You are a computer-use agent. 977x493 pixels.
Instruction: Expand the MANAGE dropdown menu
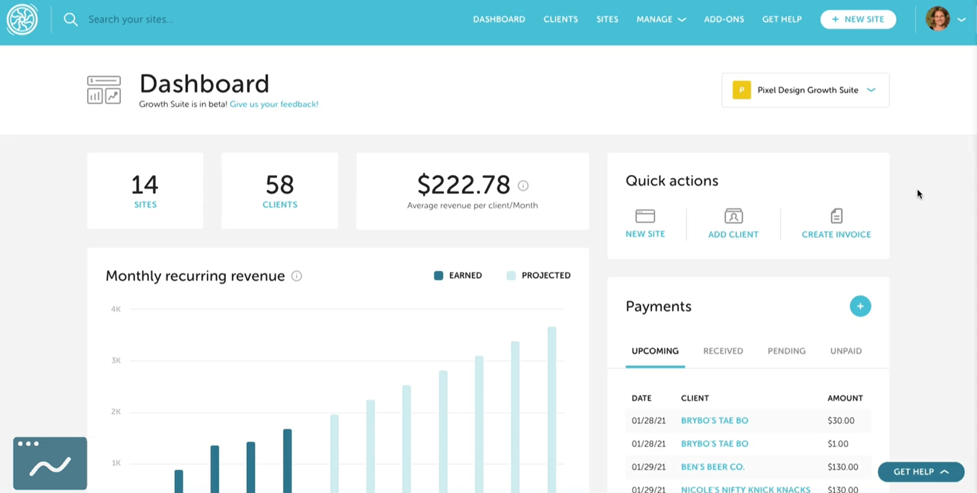tap(661, 19)
